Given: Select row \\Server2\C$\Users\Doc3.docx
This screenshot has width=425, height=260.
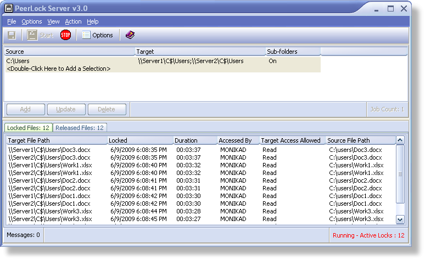Looking at the screenshot, I should (200, 157).
